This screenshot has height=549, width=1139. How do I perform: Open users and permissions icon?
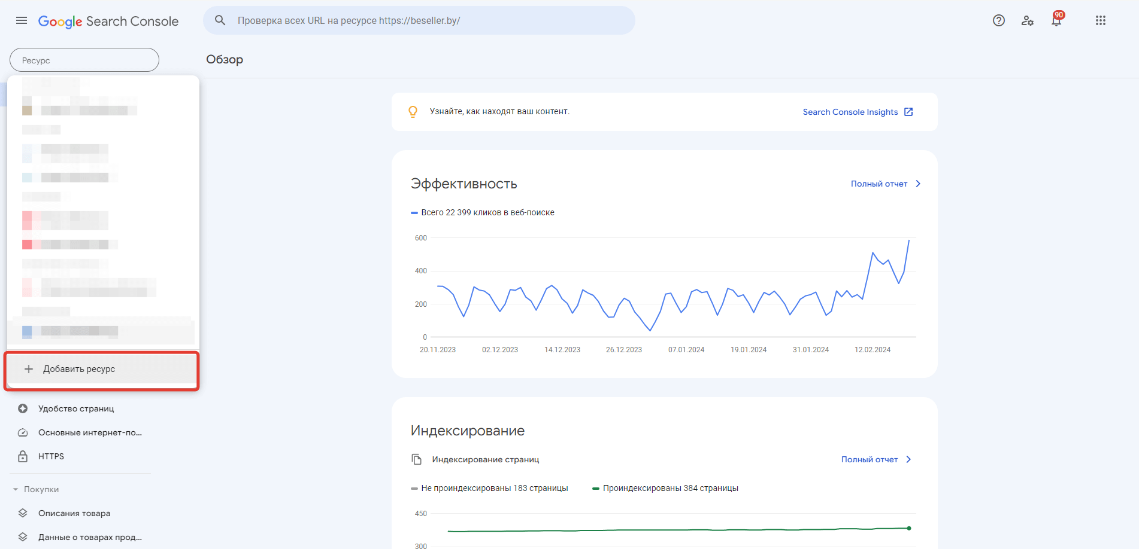pyautogui.click(x=1028, y=20)
